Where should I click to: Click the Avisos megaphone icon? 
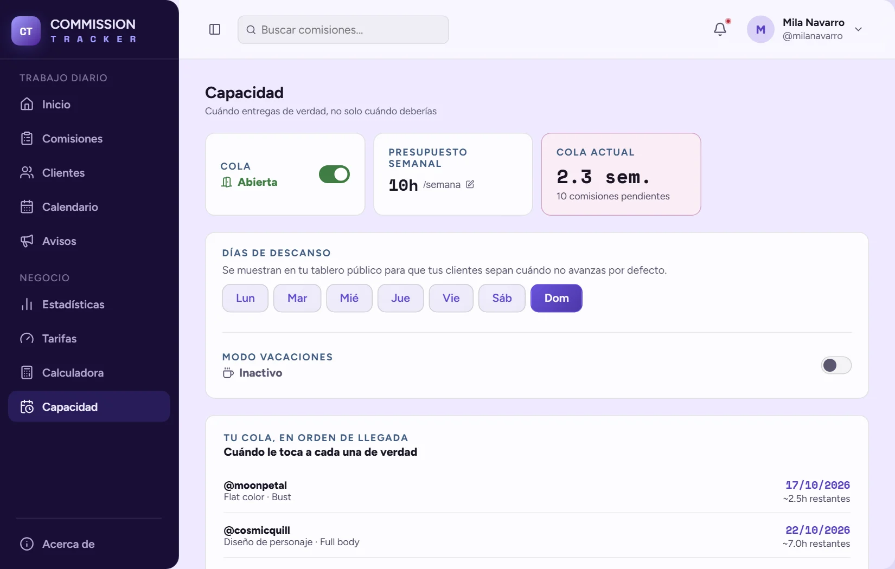pos(27,241)
